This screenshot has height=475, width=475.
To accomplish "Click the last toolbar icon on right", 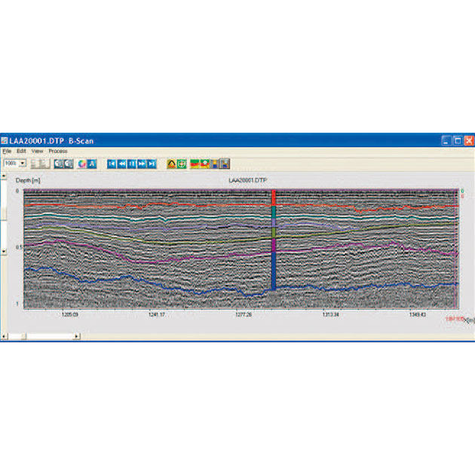I will click(x=225, y=164).
